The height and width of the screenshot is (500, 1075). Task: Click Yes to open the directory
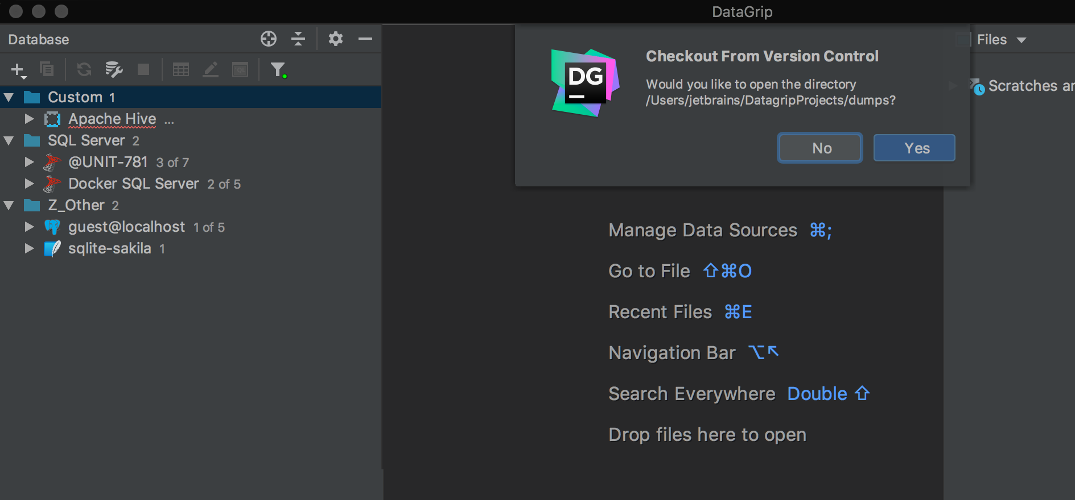click(x=915, y=148)
